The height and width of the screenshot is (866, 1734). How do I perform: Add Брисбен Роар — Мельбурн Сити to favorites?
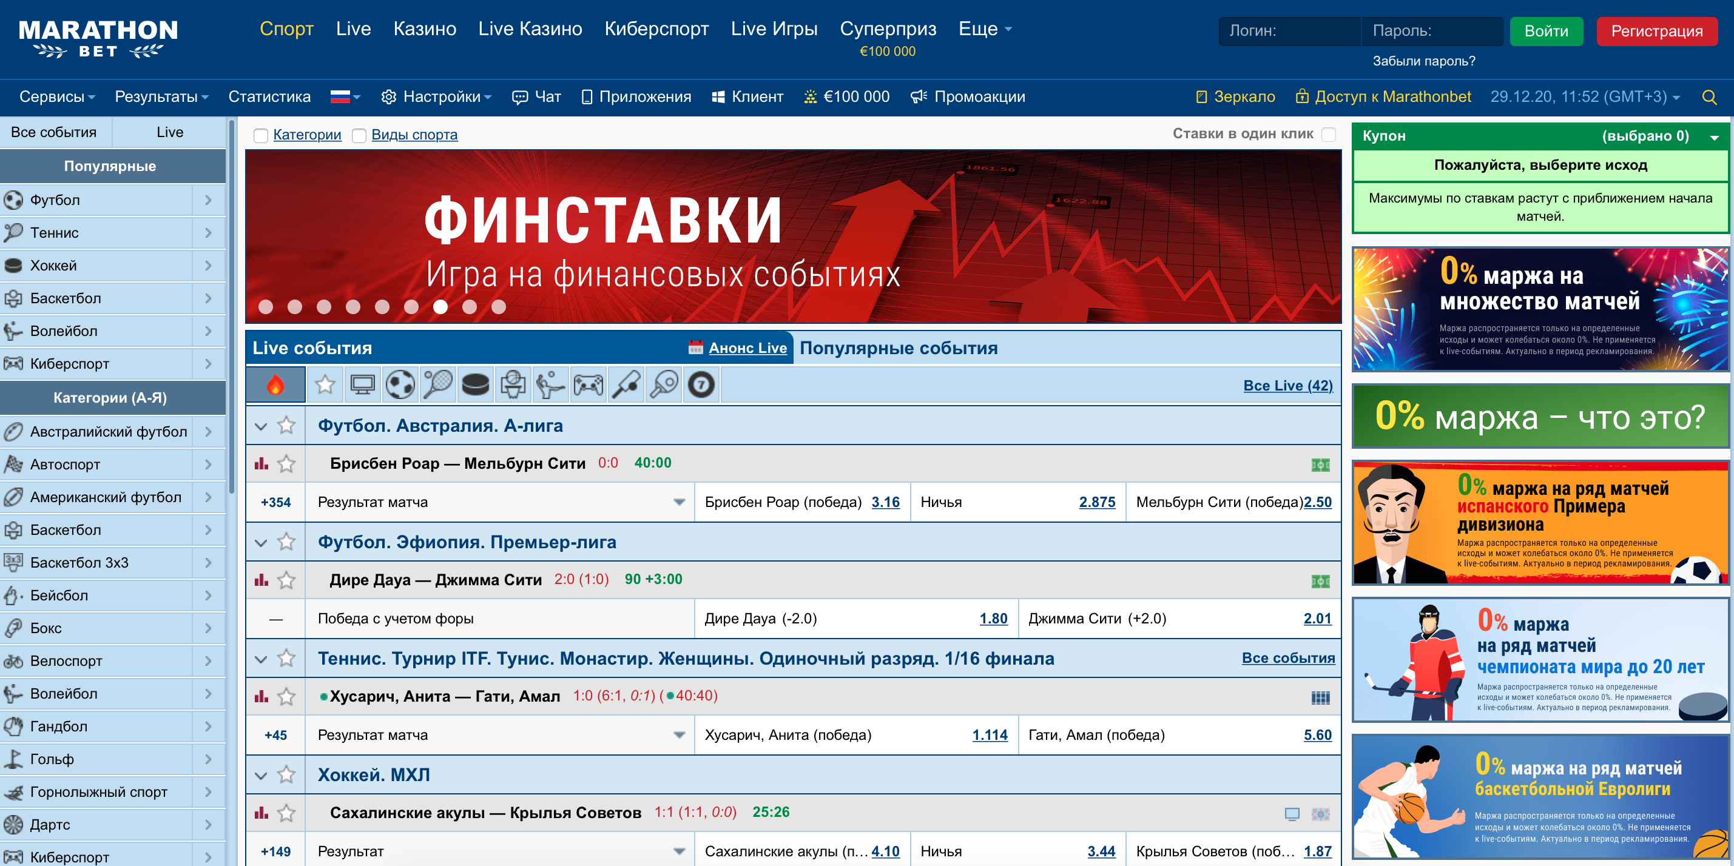287,463
